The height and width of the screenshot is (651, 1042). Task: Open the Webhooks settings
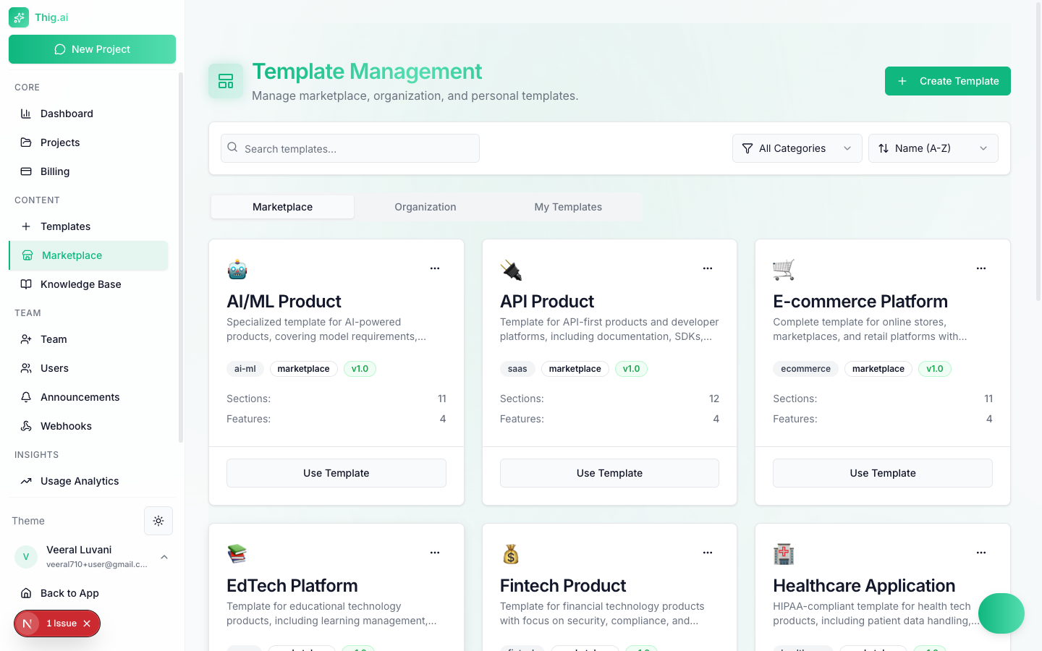tap(66, 426)
